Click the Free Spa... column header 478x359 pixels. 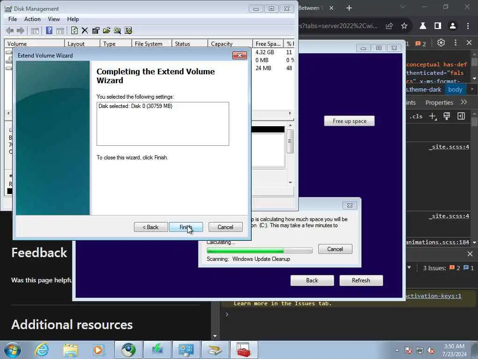268,43
